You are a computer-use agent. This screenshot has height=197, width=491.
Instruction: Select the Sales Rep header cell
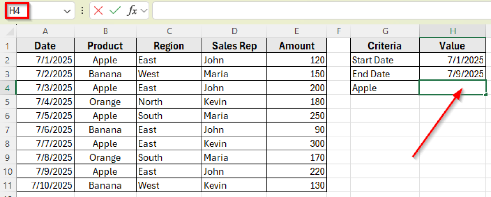(x=234, y=46)
